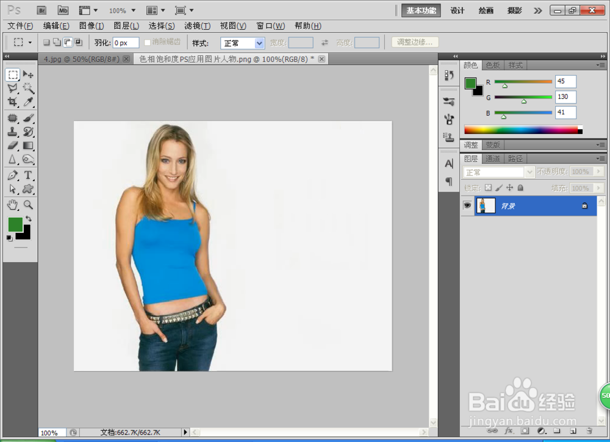Hide the 背景 layer with eye icon

467,205
